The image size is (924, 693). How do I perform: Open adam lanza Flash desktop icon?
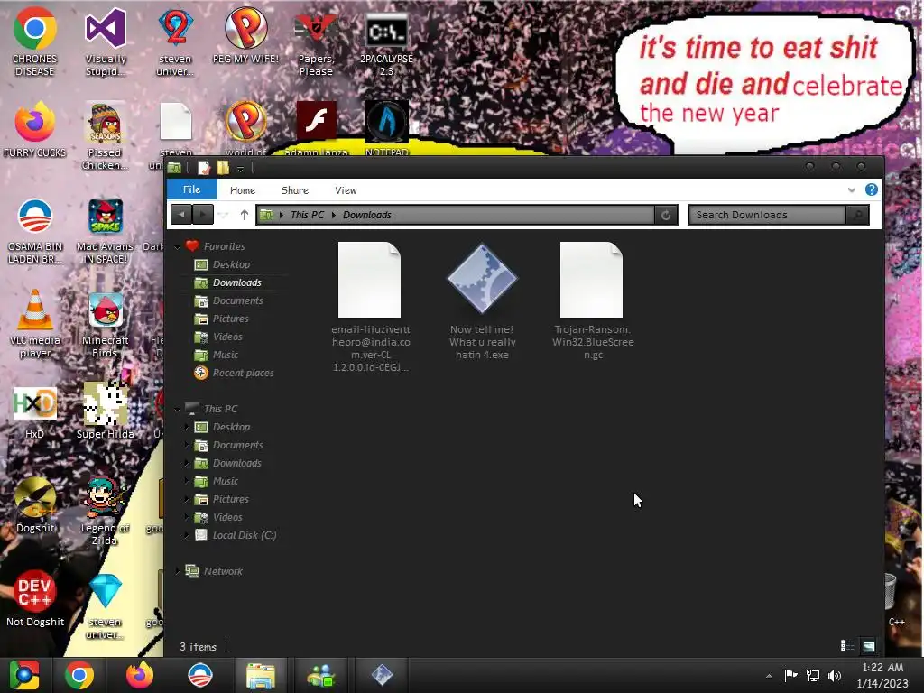316,127
